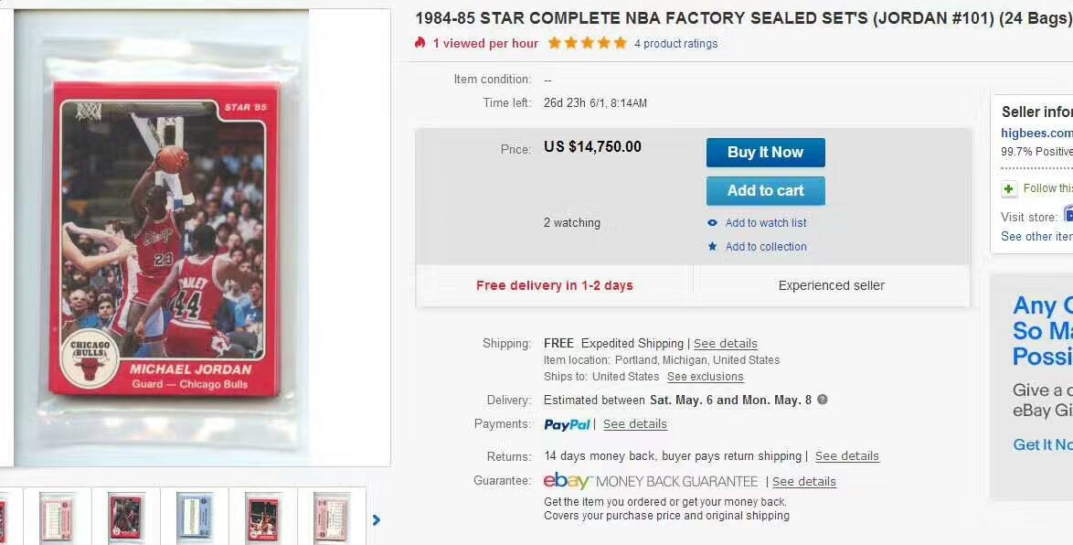Click the delivery estimate info question icon

click(x=823, y=400)
